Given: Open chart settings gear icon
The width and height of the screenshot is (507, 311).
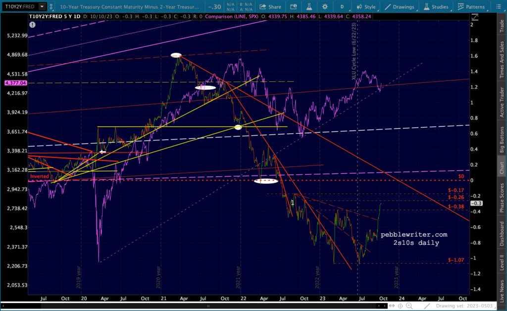Looking at the screenshot, I should (x=325, y=7).
